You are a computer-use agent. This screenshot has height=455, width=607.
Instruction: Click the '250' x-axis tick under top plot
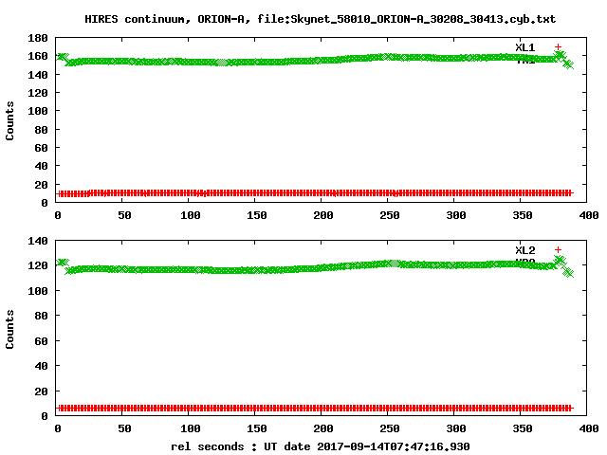click(390, 215)
